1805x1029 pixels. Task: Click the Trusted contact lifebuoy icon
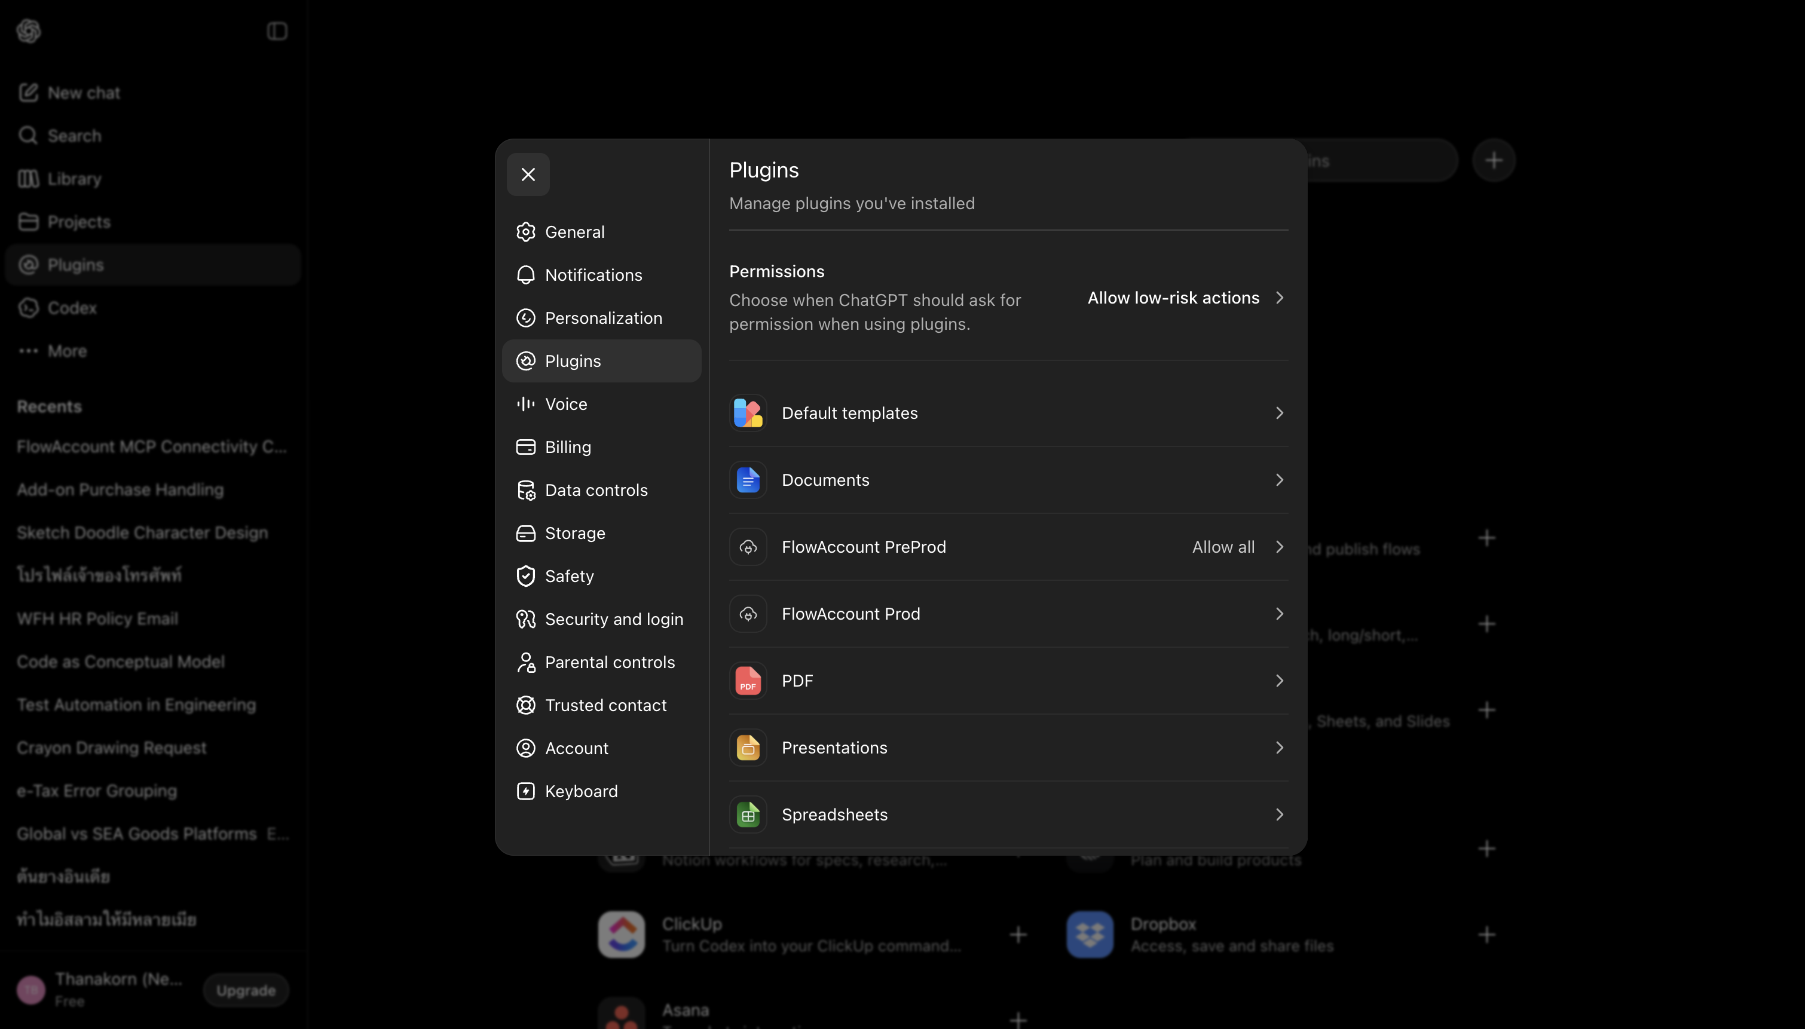tap(526, 705)
